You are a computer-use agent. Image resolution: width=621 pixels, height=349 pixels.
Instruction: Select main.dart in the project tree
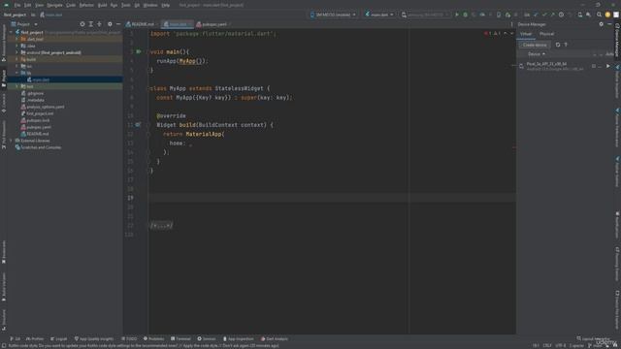(x=41, y=79)
